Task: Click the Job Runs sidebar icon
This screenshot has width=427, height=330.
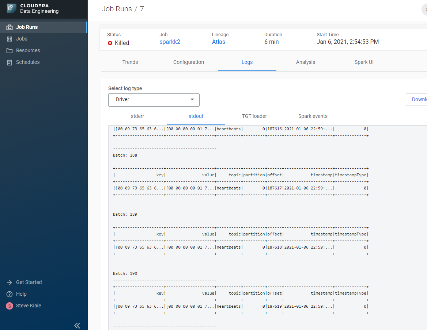Action: (10, 27)
